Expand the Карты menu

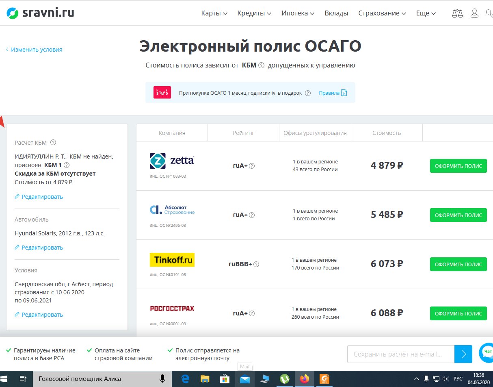(x=214, y=13)
